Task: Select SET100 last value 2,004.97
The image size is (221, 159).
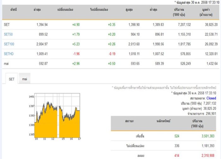Action: [x=42, y=44]
